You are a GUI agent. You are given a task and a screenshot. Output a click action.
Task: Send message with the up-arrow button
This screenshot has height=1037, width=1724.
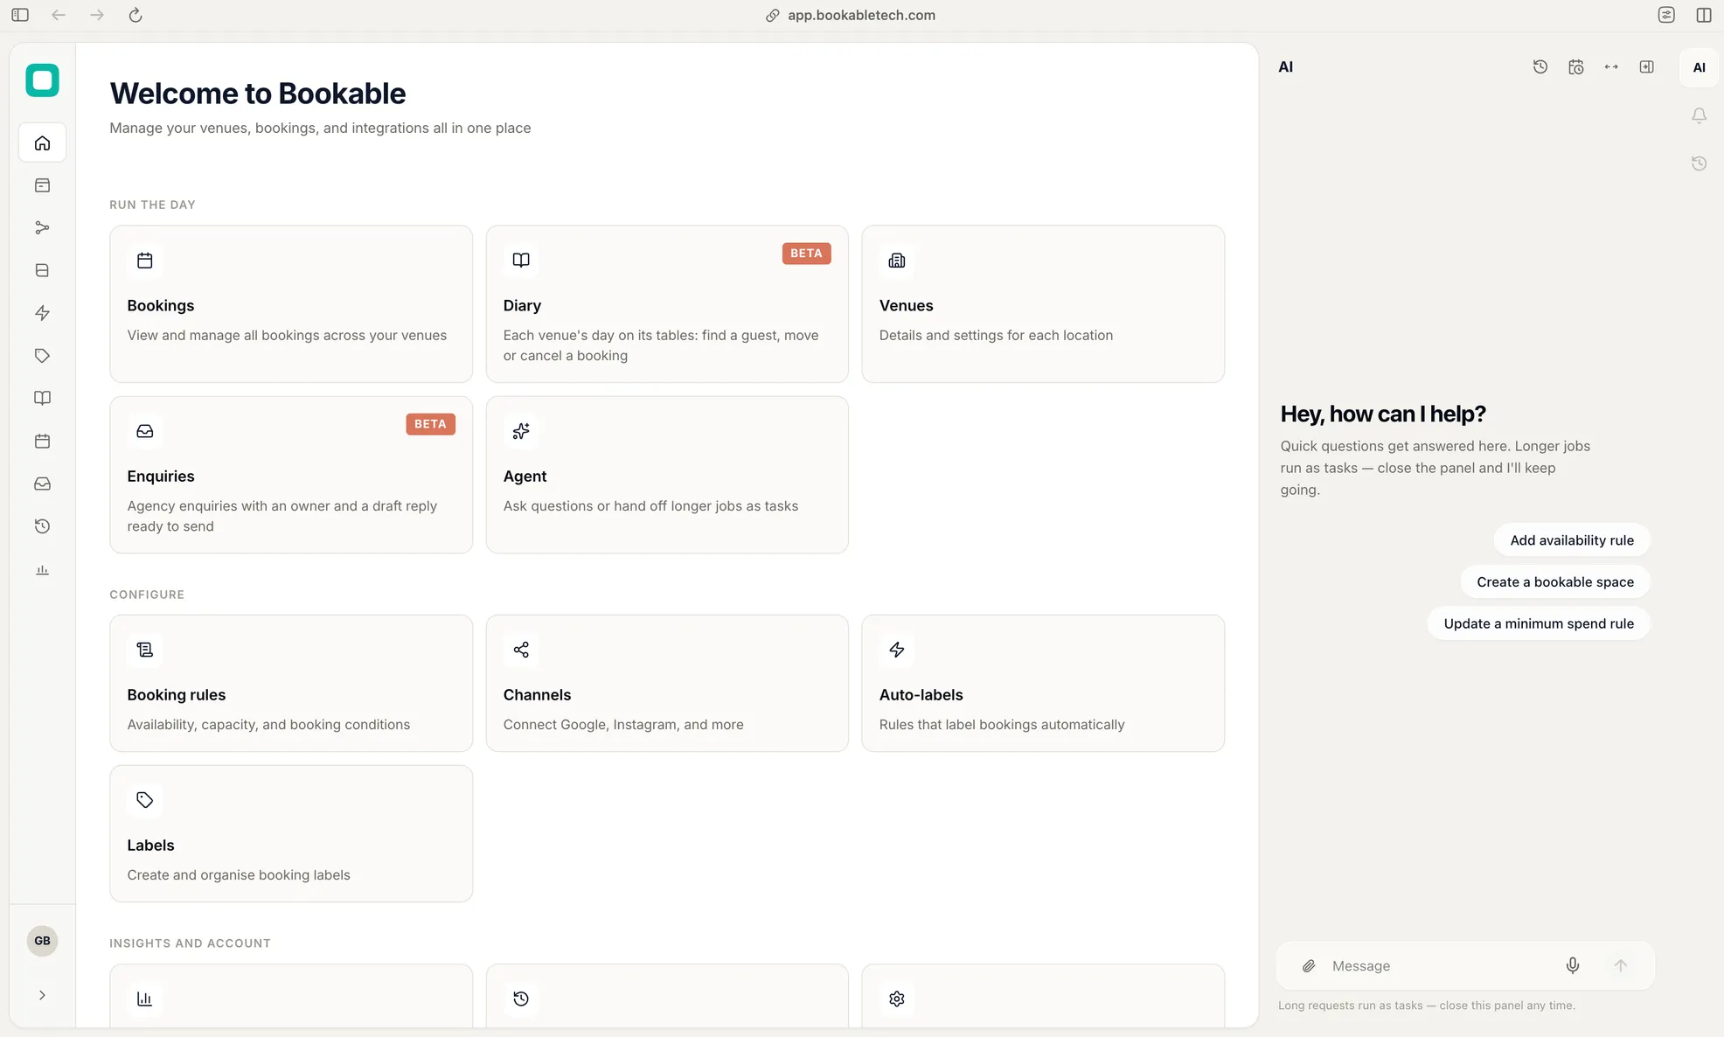point(1621,965)
